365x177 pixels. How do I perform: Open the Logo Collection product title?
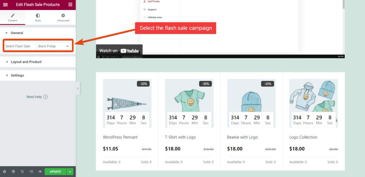[x=303, y=137]
